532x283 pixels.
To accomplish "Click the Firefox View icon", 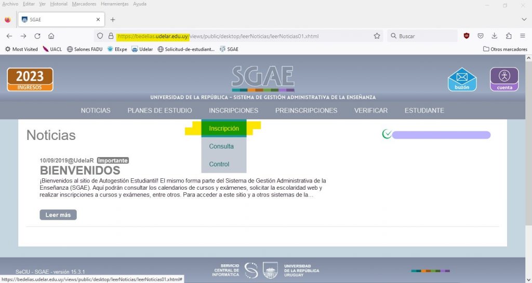I will click(7, 20).
